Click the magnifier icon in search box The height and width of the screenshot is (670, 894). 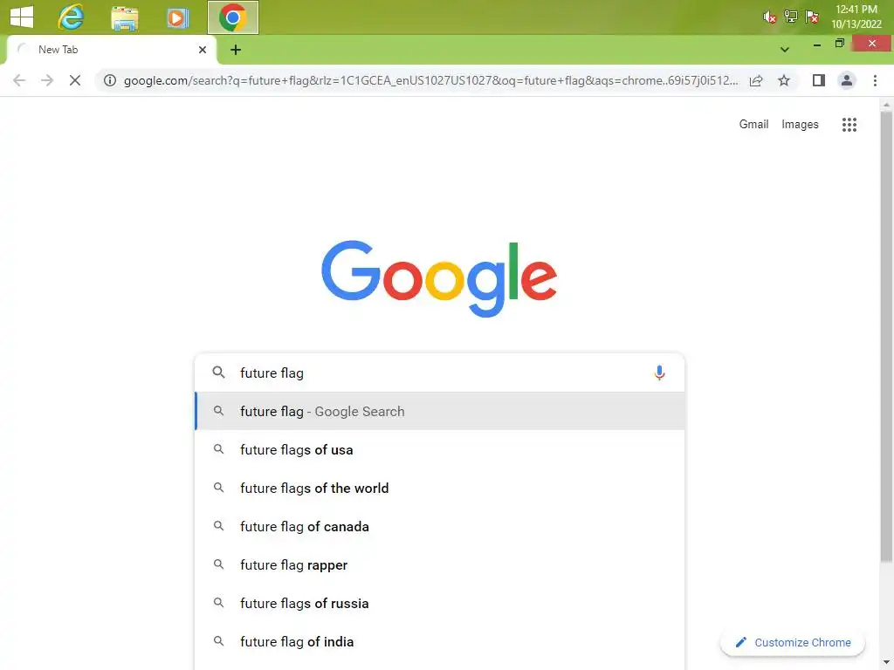pyautogui.click(x=218, y=373)
